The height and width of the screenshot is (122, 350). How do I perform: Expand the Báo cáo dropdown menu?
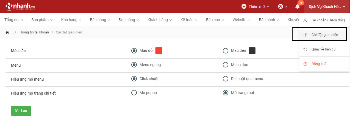(x=215, y=20)
